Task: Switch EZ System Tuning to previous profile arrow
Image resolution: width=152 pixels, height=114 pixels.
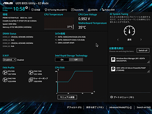Action: pyautogui.click(x=118, y=40)
